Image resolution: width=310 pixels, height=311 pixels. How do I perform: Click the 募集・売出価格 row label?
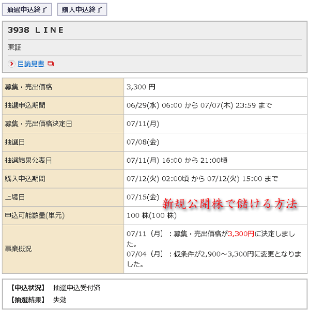tap(28, 87)
